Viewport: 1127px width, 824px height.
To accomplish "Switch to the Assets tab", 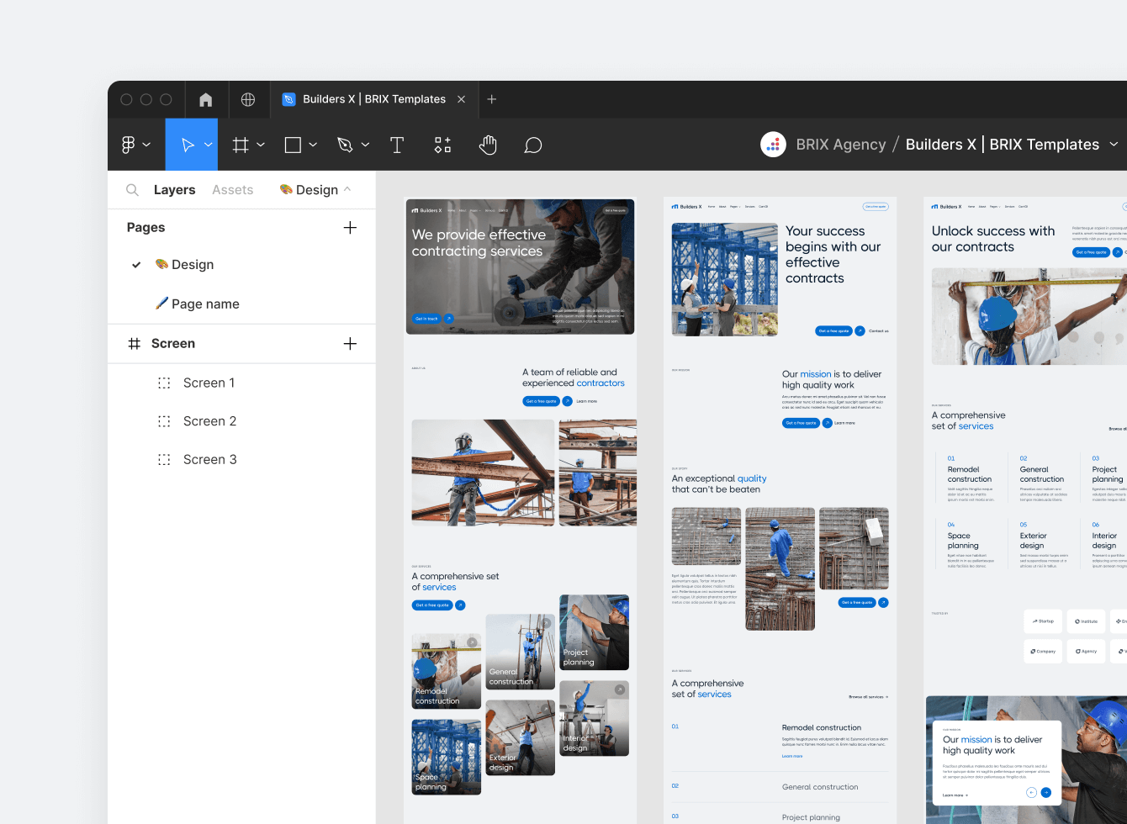I will pos(232,189).
